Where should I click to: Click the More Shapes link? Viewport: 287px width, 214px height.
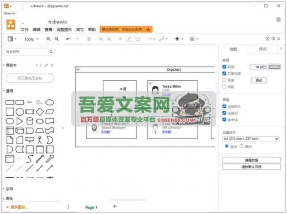coord(17,207)
